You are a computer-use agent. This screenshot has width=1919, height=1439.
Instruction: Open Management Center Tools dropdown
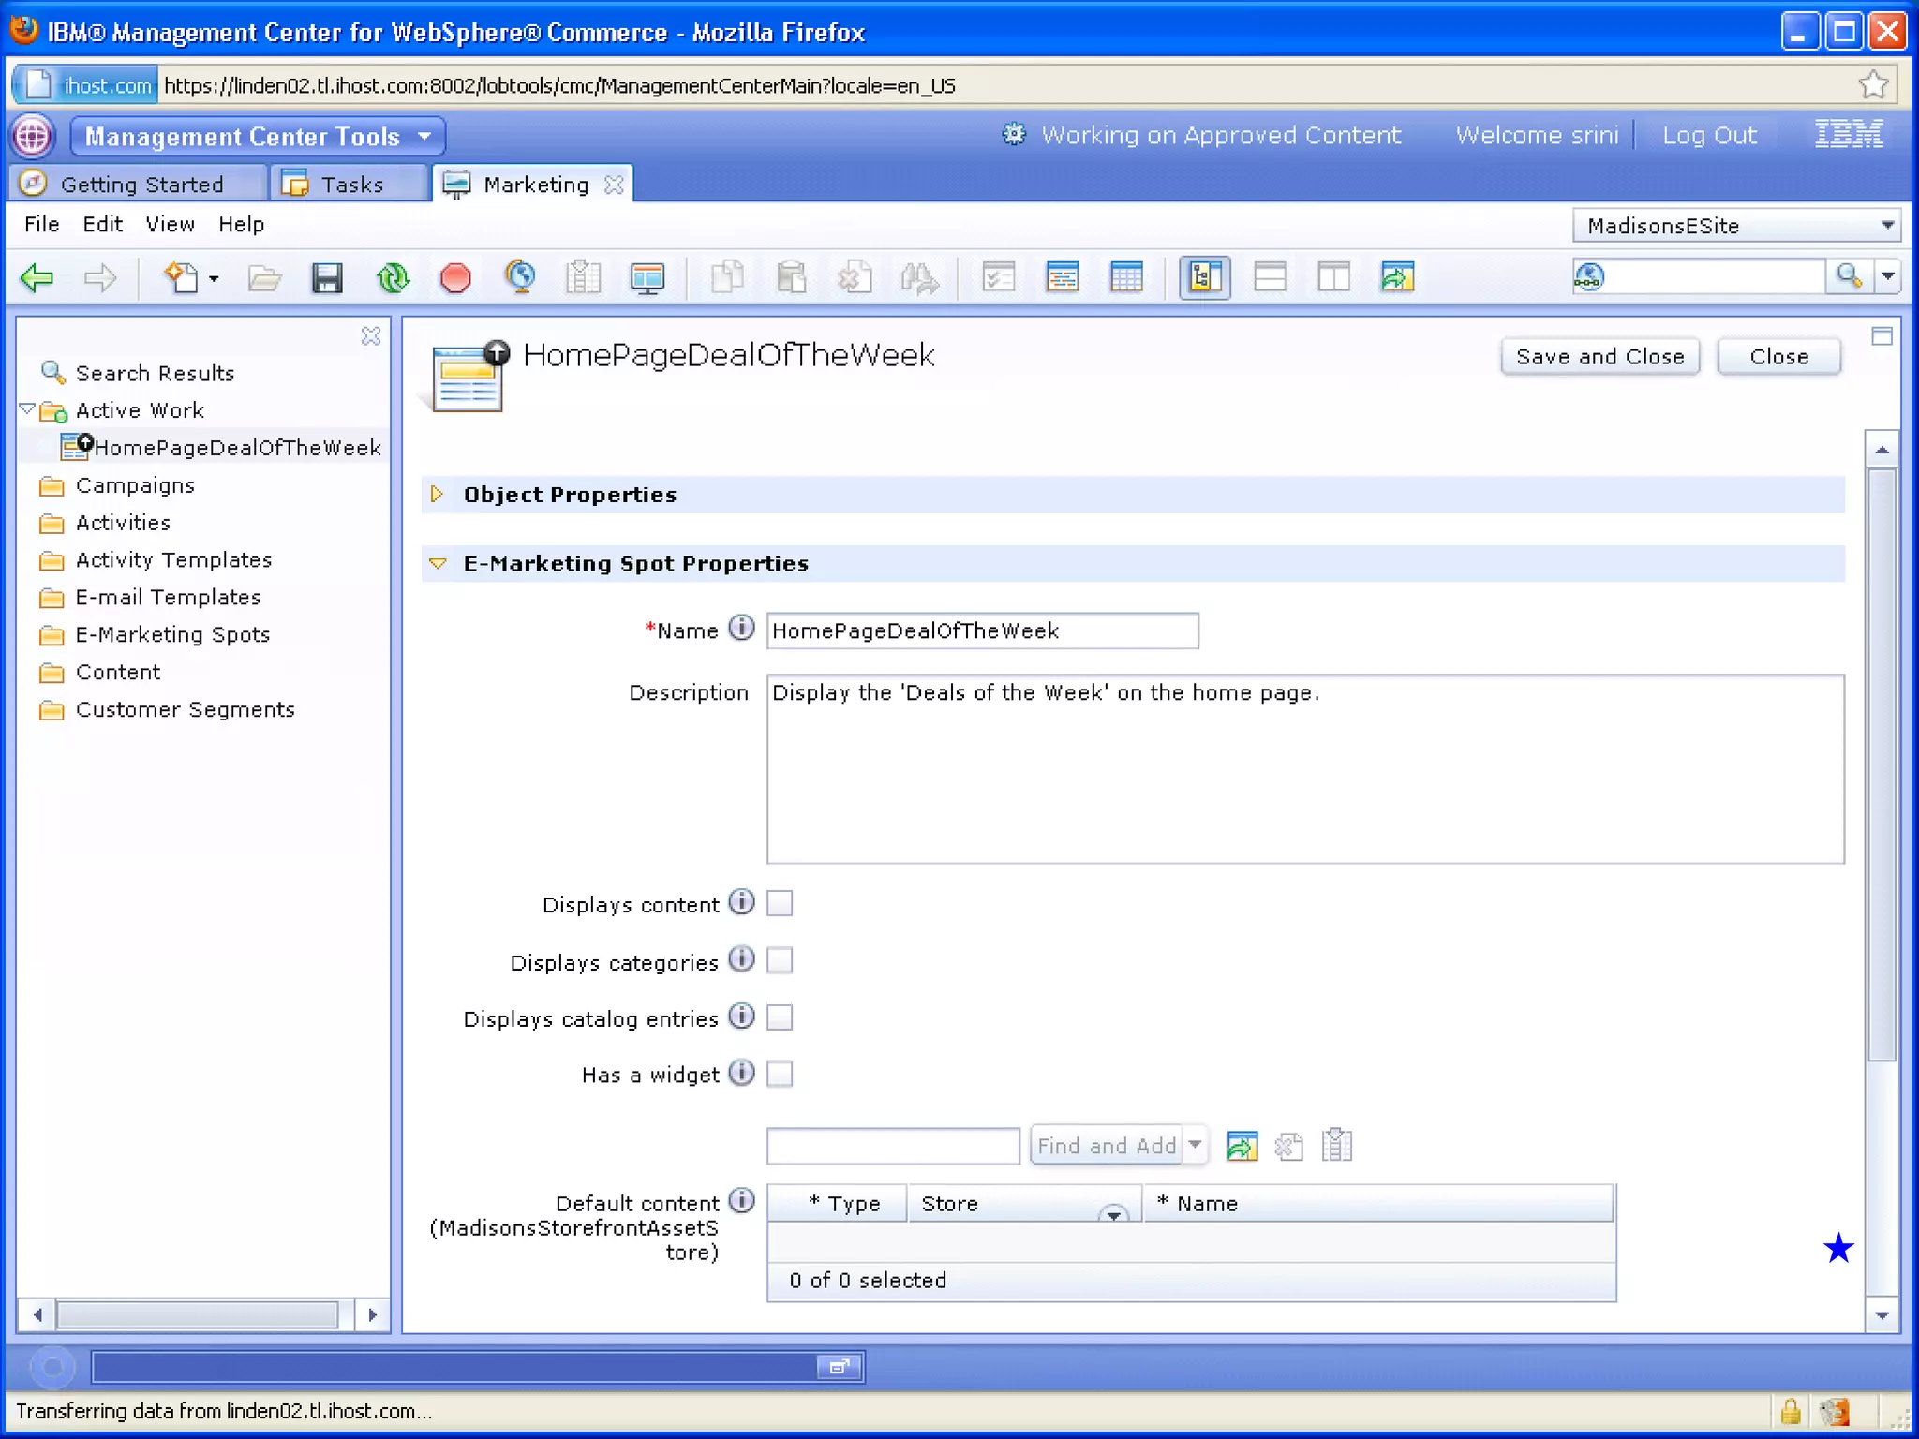(258, 137)
